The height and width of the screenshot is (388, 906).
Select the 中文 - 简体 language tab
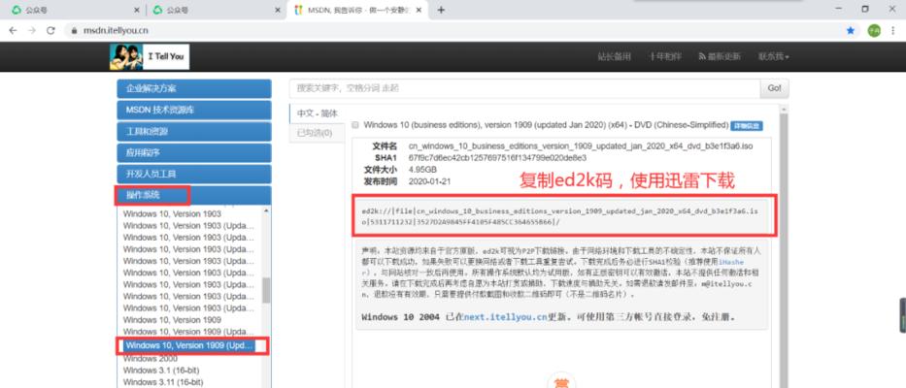pos(318,113)
